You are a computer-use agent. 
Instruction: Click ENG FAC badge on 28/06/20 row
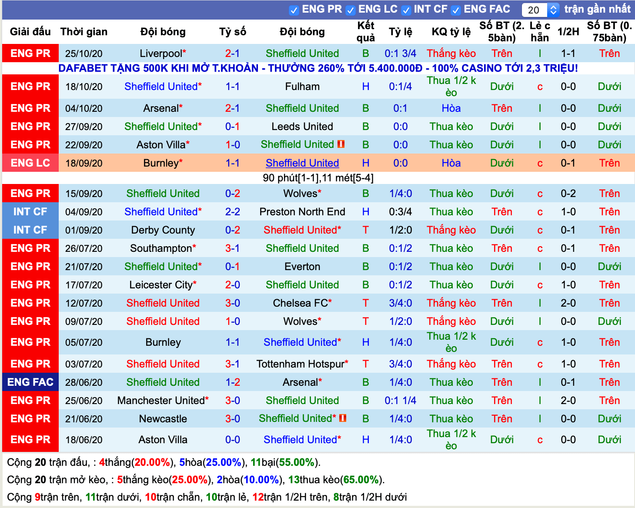pyautogui.click(x=30, y=382)
